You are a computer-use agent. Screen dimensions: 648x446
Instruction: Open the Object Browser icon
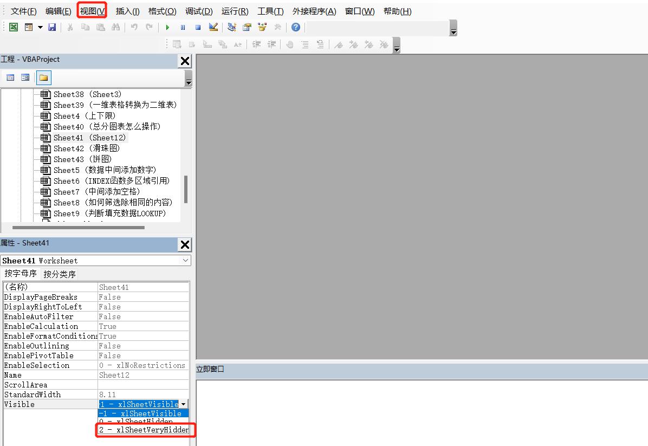262,27
